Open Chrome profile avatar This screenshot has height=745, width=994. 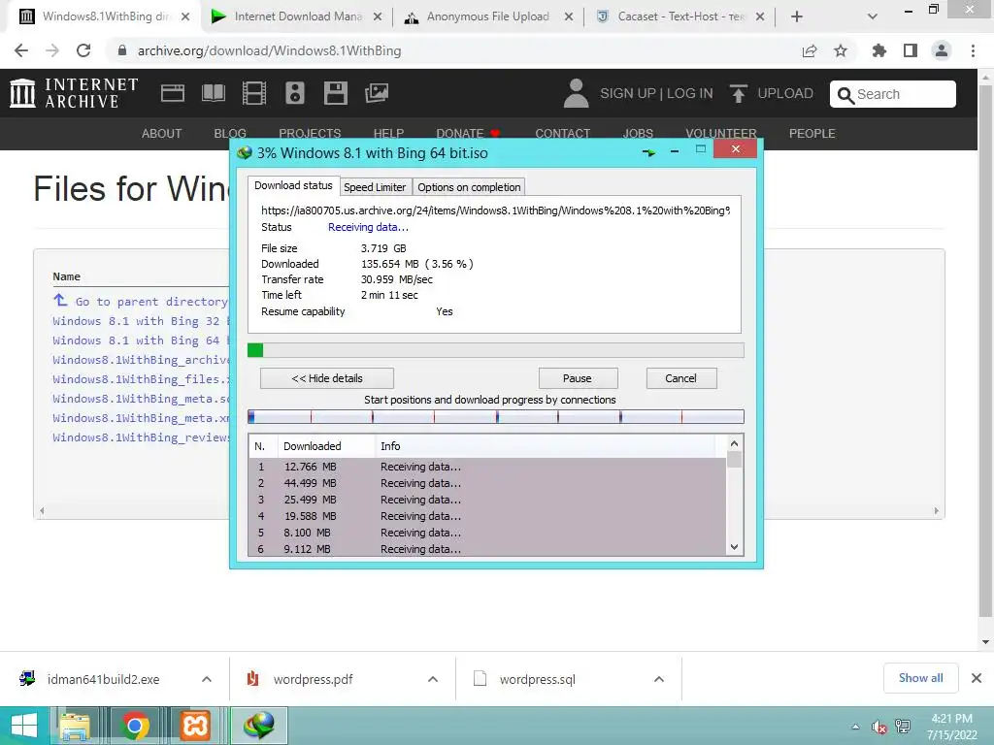tap(942, 50)
